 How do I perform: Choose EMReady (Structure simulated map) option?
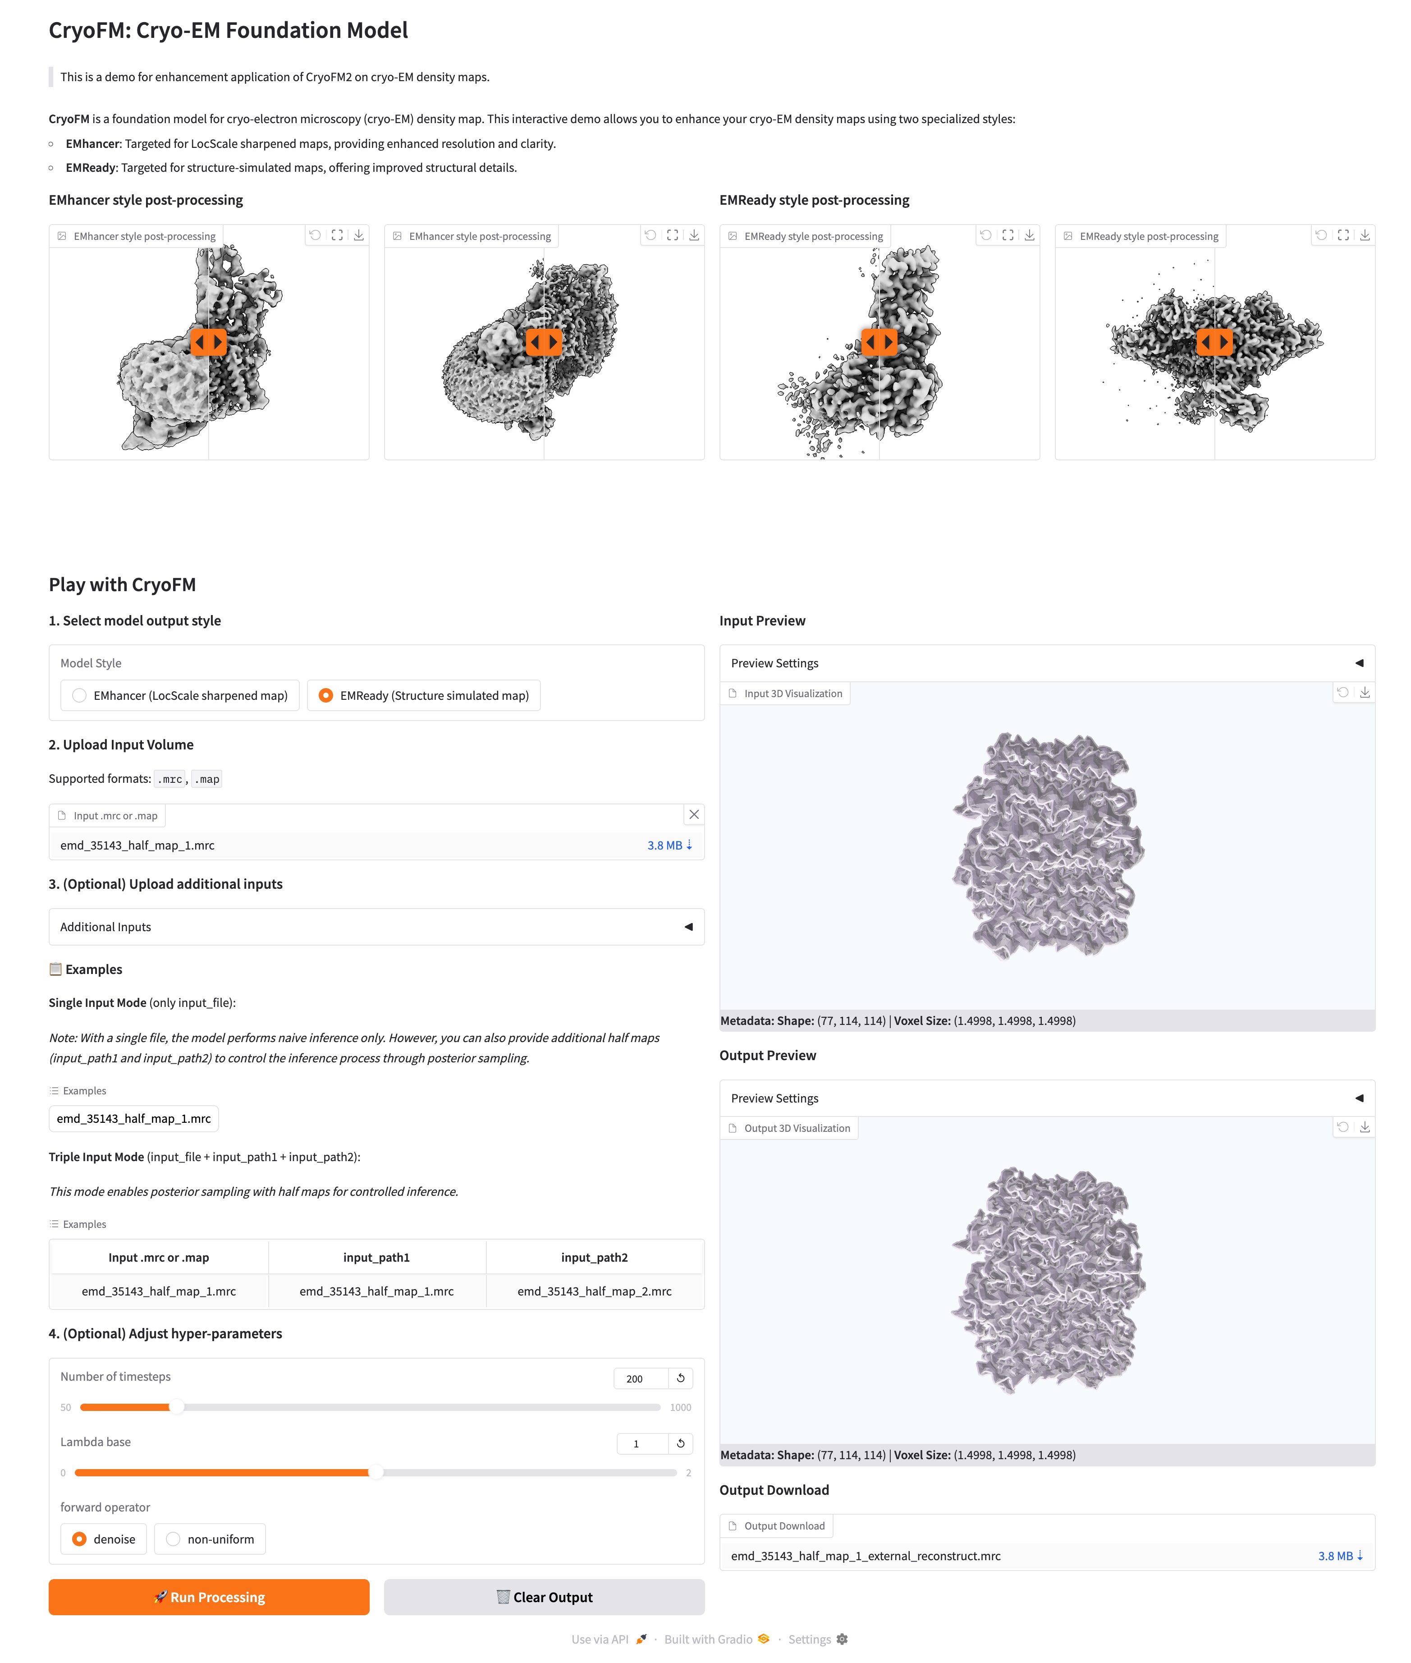326,696
